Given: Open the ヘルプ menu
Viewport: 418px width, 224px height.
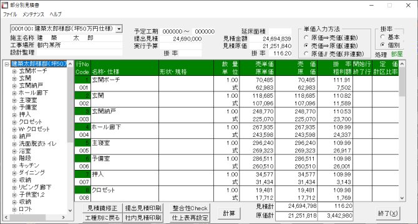Looking at the screenshot, I should click(x=56, y=14).
